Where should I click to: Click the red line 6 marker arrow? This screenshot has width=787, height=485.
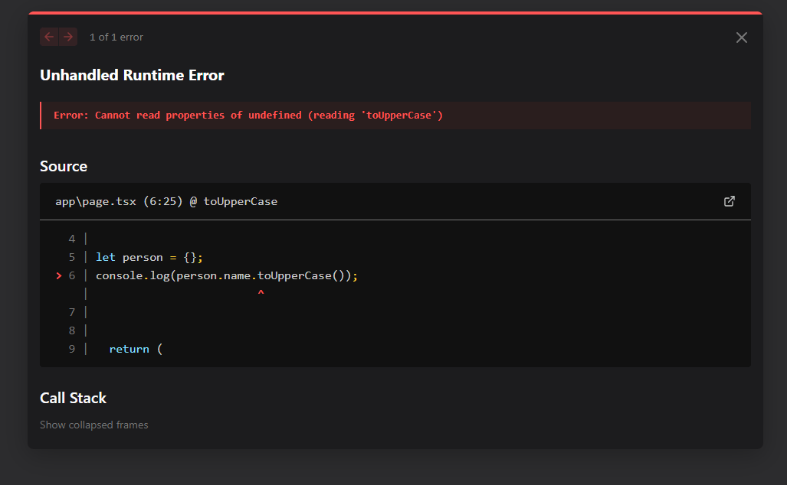(x=59, y=275)
